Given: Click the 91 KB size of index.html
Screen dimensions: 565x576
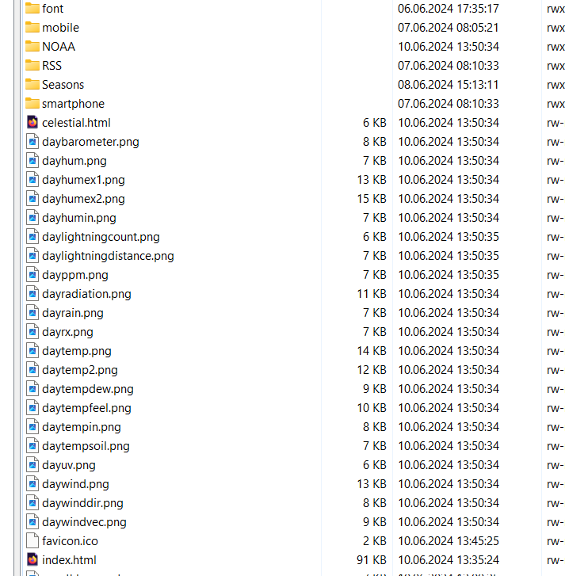Looking at the screenshot, I should (x=371, y=559).
